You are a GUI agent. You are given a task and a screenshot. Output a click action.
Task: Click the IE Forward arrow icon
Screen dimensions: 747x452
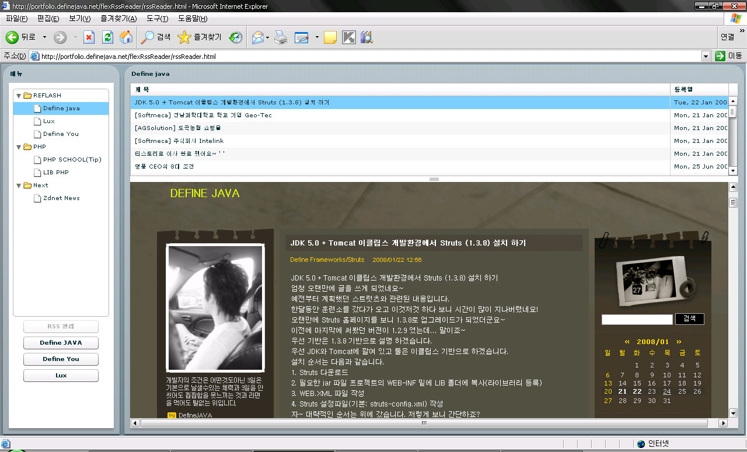pyautogui.click(x=60, y=37)
